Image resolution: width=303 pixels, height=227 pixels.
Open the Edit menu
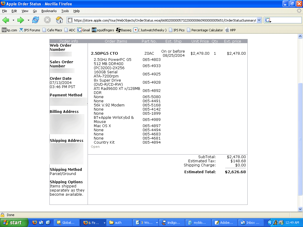tap(14, 11)
